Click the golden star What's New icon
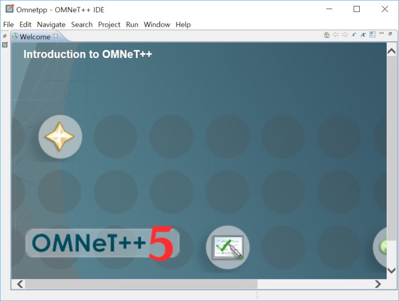The image size is (399, 301). point(60,137)
